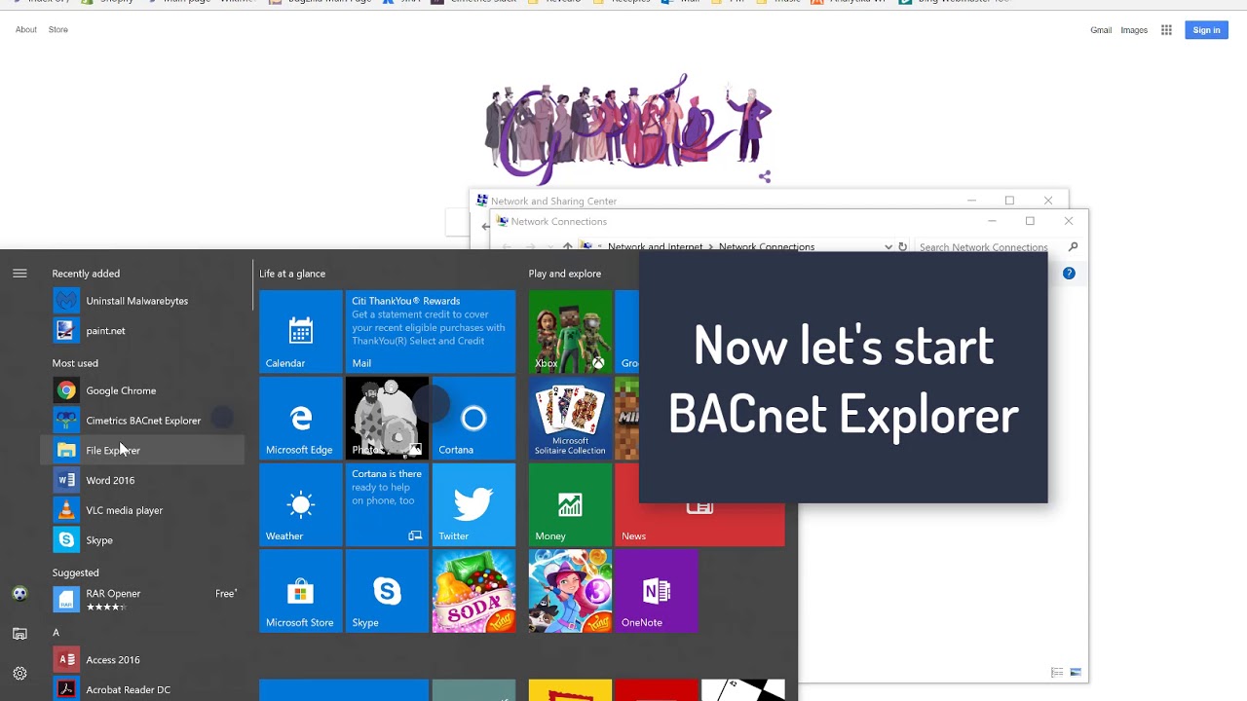Open the News tile
Image resolution: width=1247 pixels, height=701 pixels.
pyautogui.click(x=699, y=524)
